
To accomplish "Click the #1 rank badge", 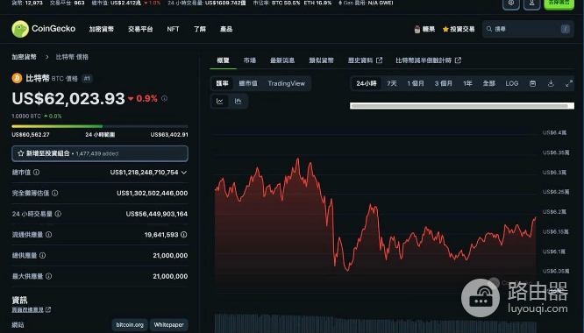I will coord(87,79).
